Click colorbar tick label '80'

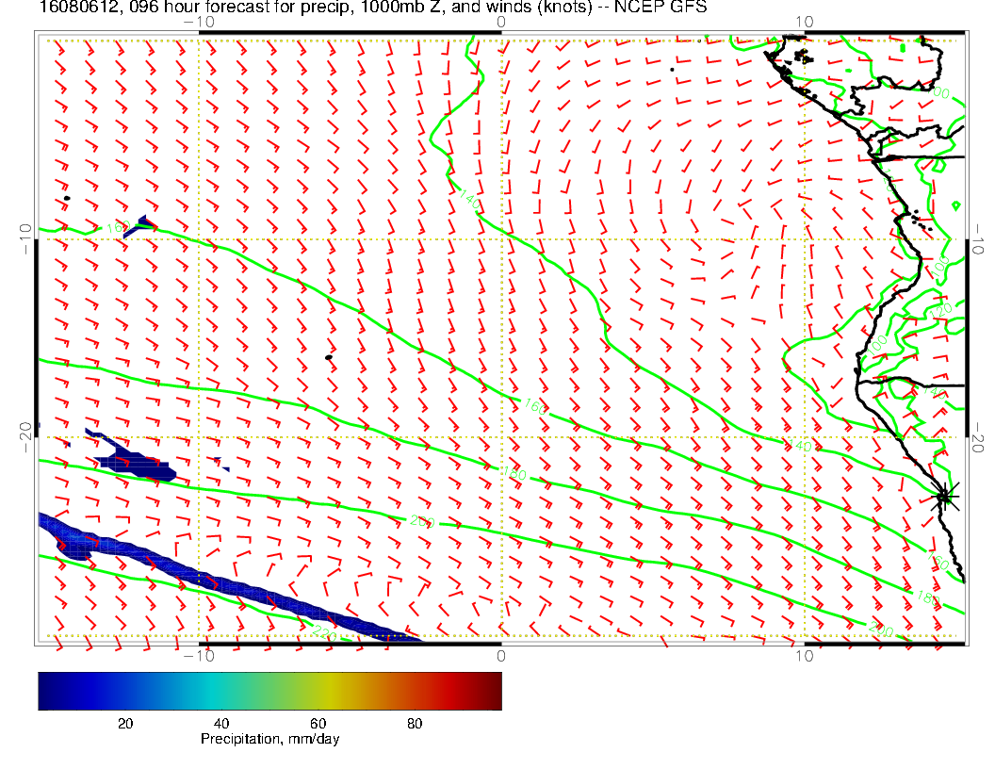point(415,724)
